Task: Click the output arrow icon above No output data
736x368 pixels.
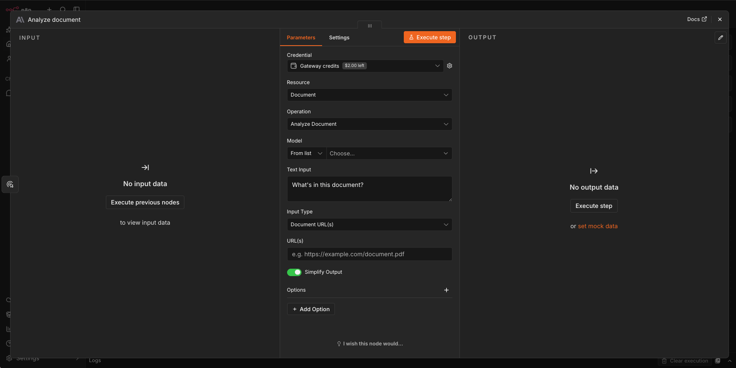Action: (x=594, y=171)
